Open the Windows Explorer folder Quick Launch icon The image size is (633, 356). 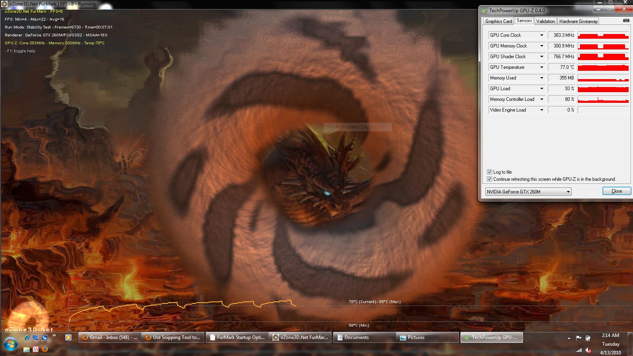[x=27, y=349]
